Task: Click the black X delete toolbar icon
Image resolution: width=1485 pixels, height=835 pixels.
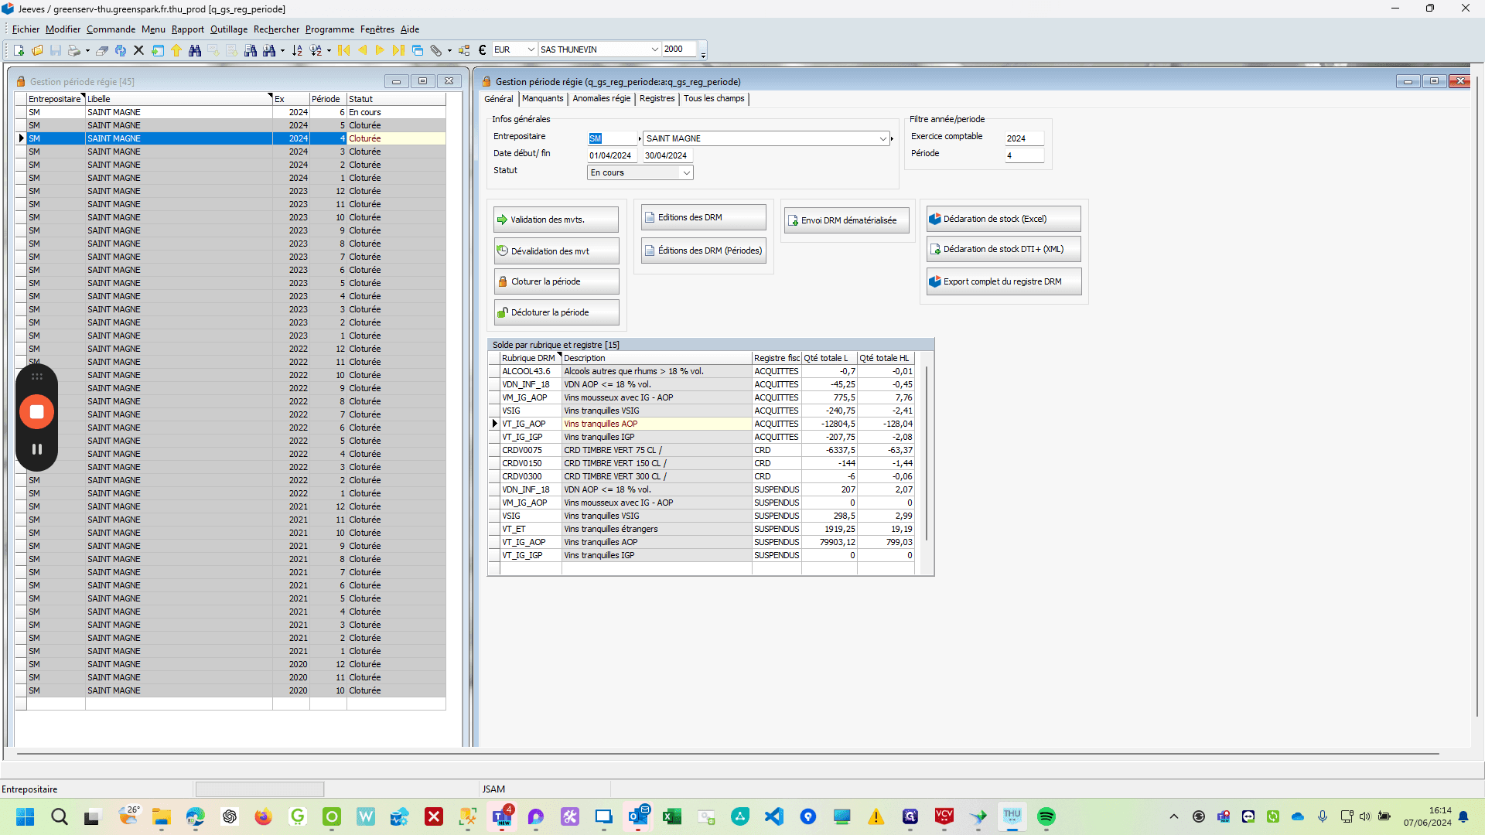Action: [x=138, y=50]
